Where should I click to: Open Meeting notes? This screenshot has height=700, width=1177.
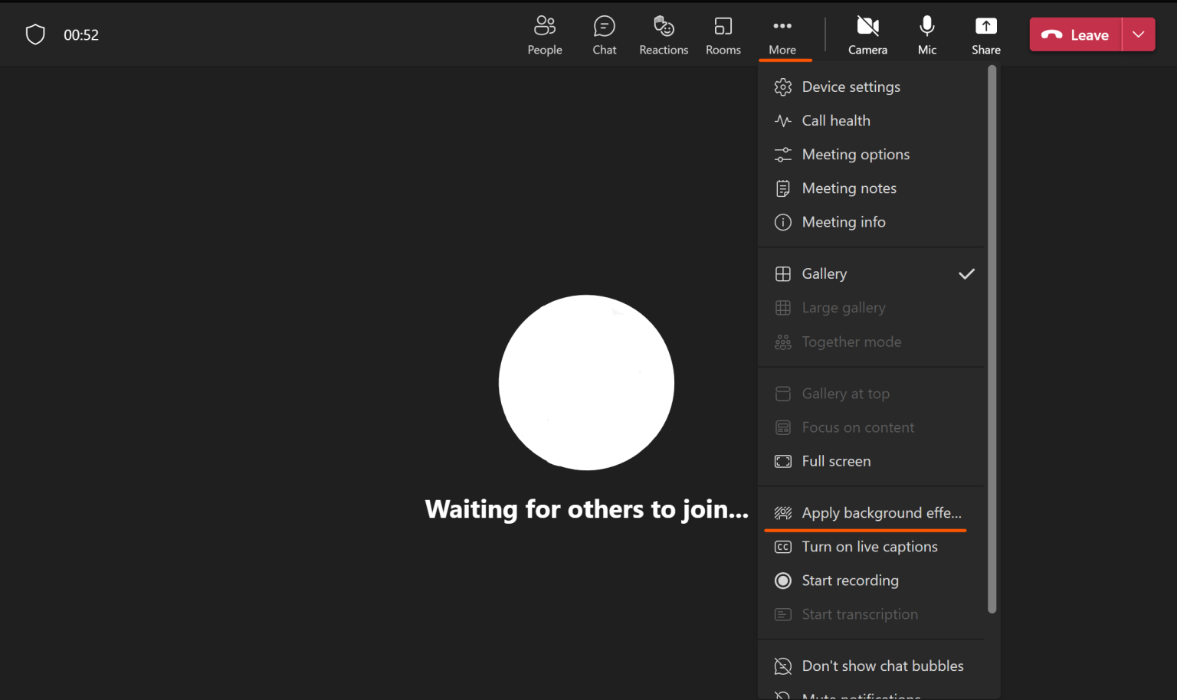pos(849,188)
